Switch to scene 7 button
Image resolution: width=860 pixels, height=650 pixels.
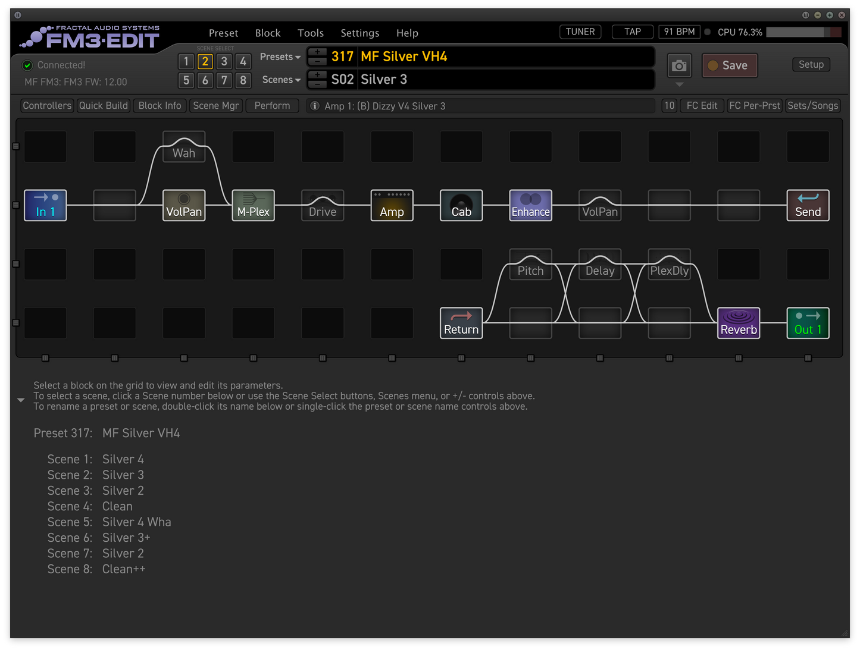224,80
